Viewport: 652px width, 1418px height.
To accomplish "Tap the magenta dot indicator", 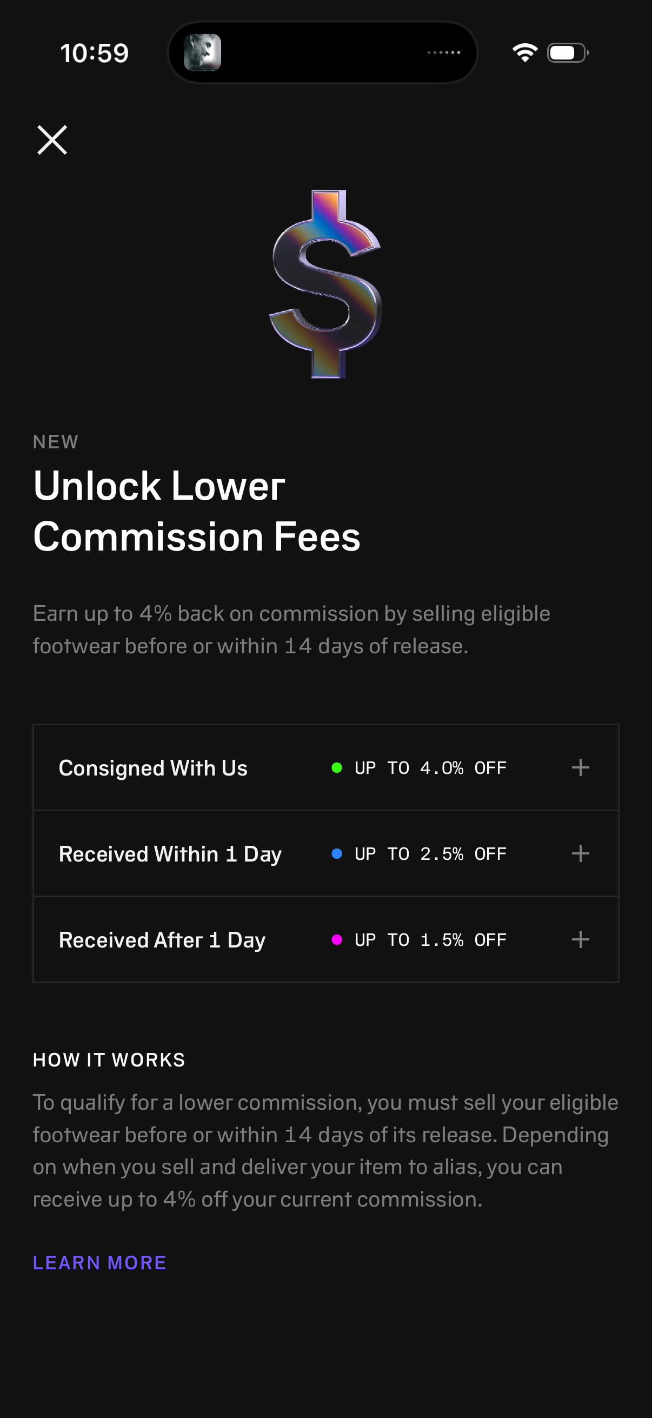I will 337,939.
